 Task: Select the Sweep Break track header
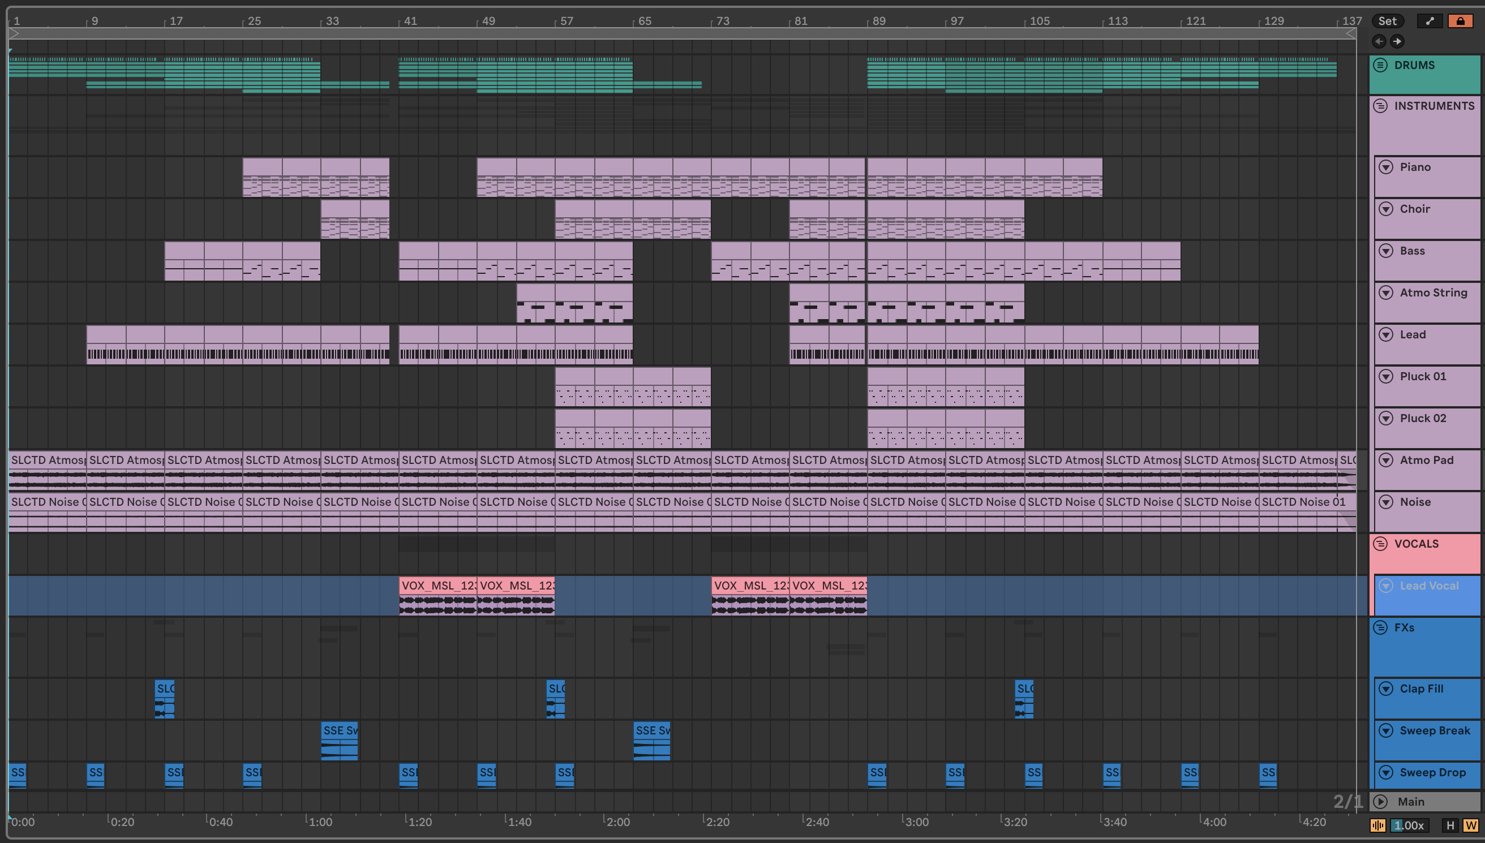1435,730
